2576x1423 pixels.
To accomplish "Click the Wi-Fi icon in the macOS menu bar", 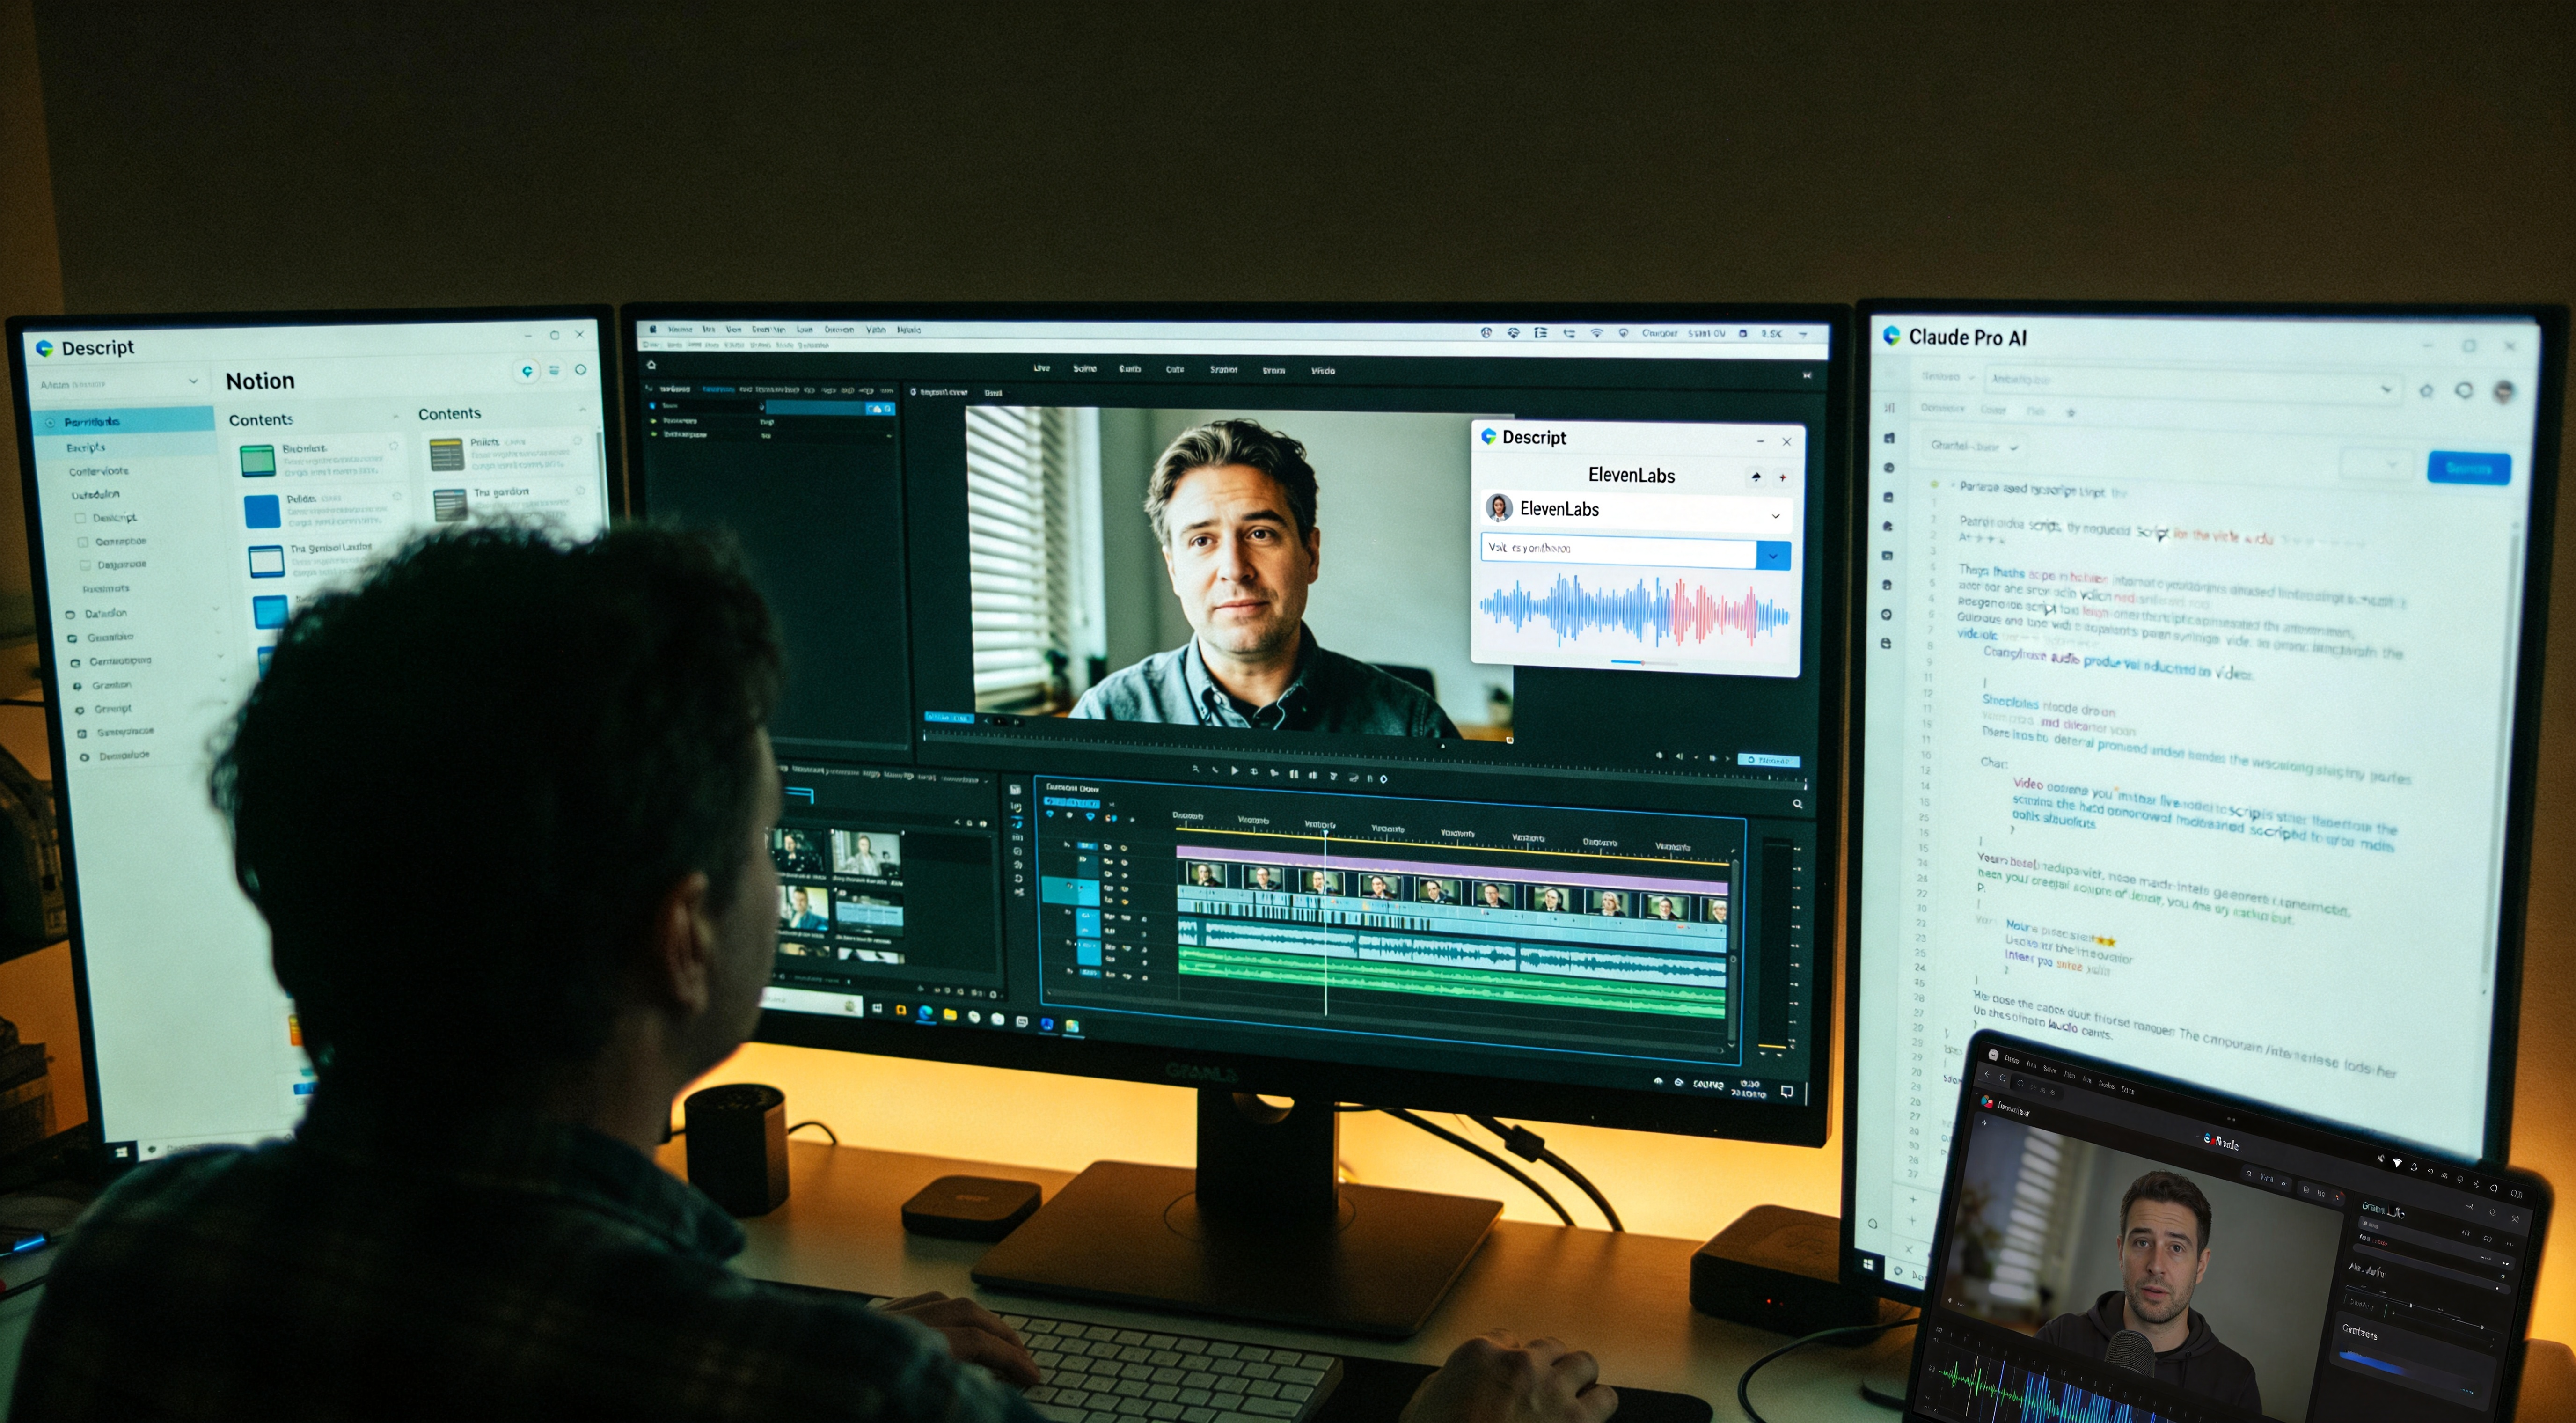I will pyautogui.click(x=1597, y=333).
